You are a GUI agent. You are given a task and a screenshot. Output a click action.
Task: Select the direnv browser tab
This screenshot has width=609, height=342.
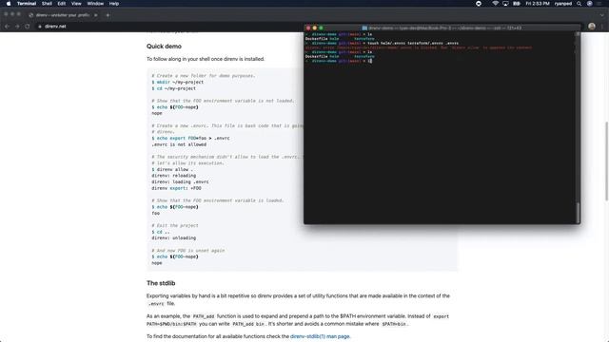(62, 15)
